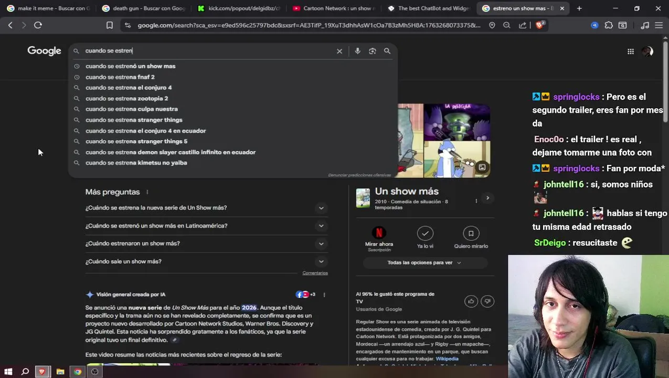
Task: Open Brave Shields lion icon
Action: tap(539, 25)
